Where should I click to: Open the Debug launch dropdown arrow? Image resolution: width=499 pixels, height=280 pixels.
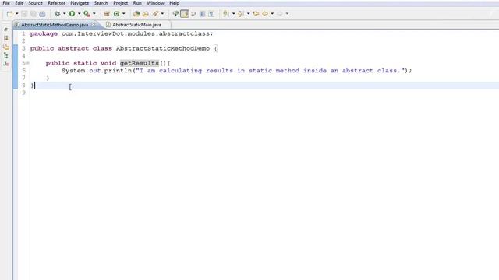64,14
